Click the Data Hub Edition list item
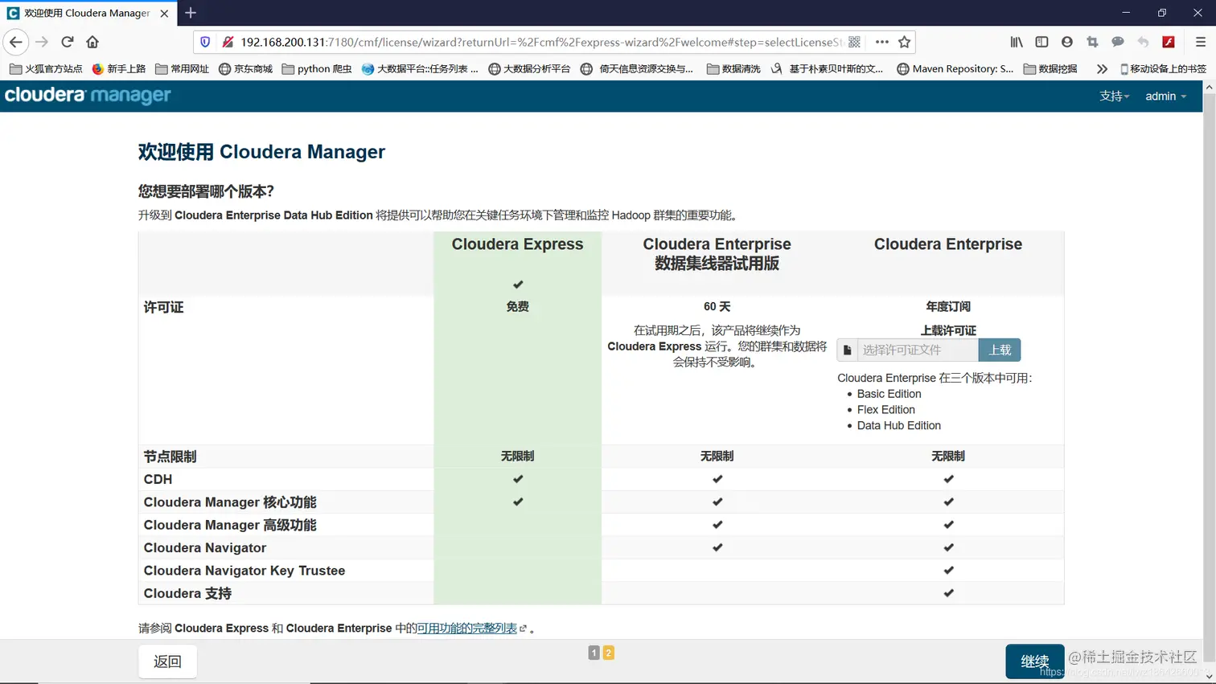The height and width of the screenshot is (684, 1216). coord(898,426)
